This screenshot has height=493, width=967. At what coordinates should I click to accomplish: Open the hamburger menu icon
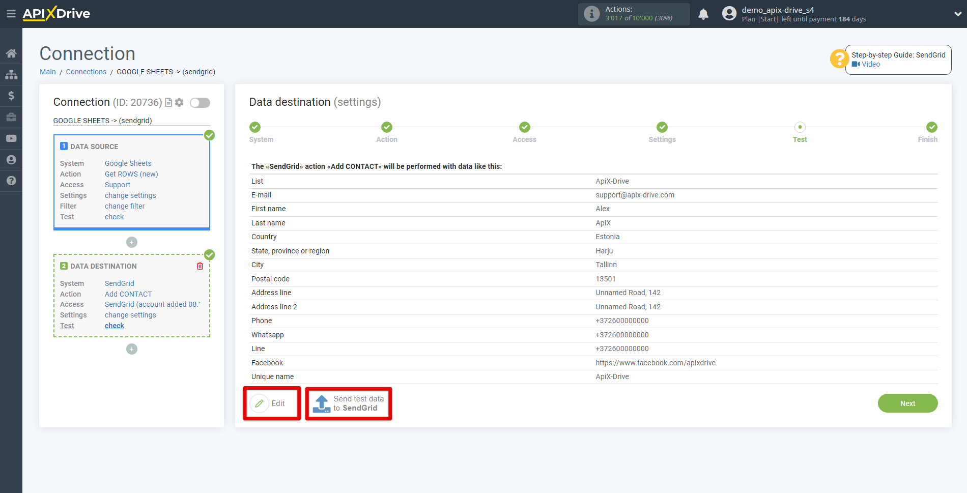[11, 14]
